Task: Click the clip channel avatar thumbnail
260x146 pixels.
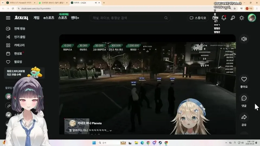Action: click(x=73, y=123)
